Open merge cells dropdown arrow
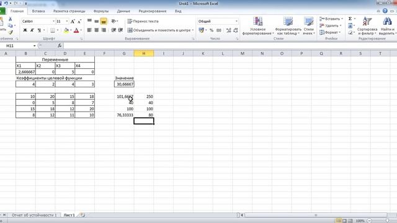 pos(193,30)
